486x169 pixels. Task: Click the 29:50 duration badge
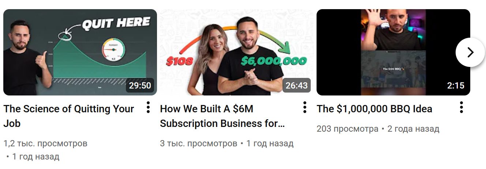point(140,86)
